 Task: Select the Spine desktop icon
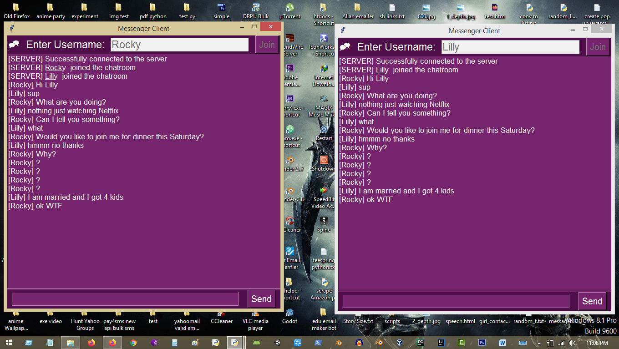(324, 224)
